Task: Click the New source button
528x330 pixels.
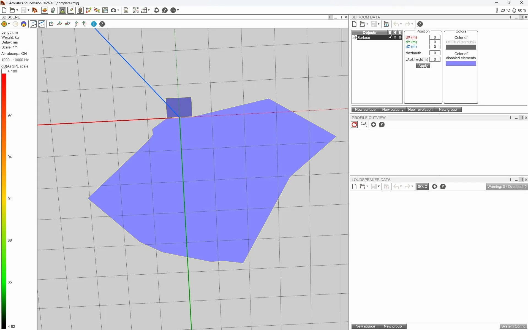Action: pos(365,326)
